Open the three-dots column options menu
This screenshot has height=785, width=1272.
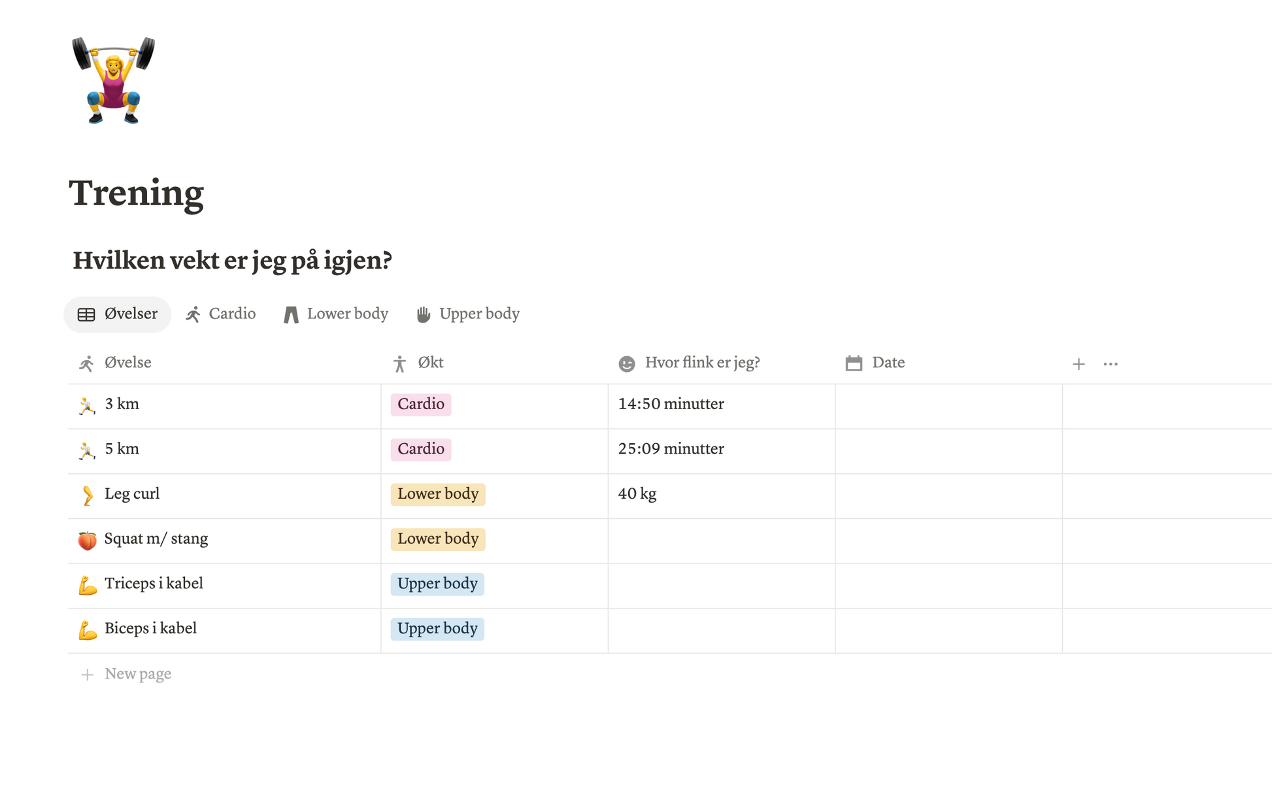(1111, 364)
